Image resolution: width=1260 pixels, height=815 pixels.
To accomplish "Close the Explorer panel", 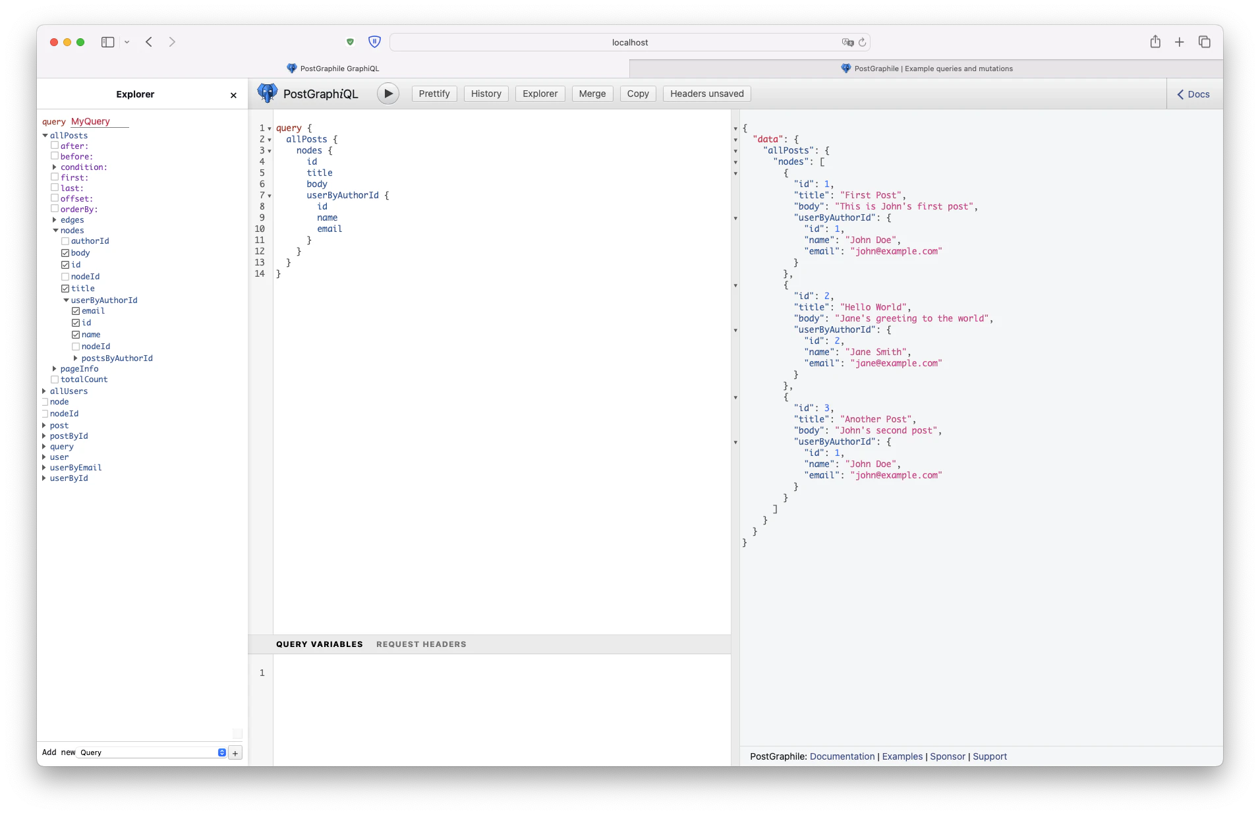I will click(233, 95).
